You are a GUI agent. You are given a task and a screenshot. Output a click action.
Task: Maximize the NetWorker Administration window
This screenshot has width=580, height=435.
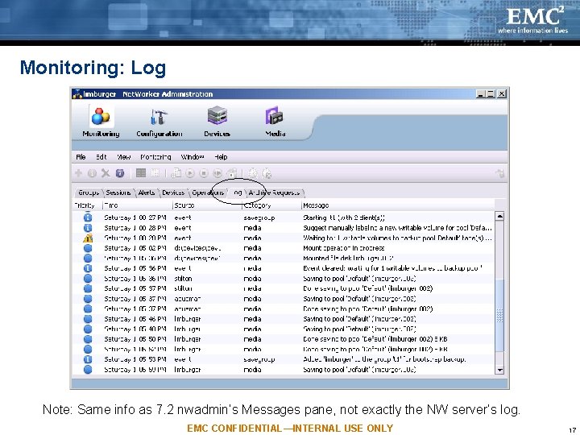click(491, 94)
